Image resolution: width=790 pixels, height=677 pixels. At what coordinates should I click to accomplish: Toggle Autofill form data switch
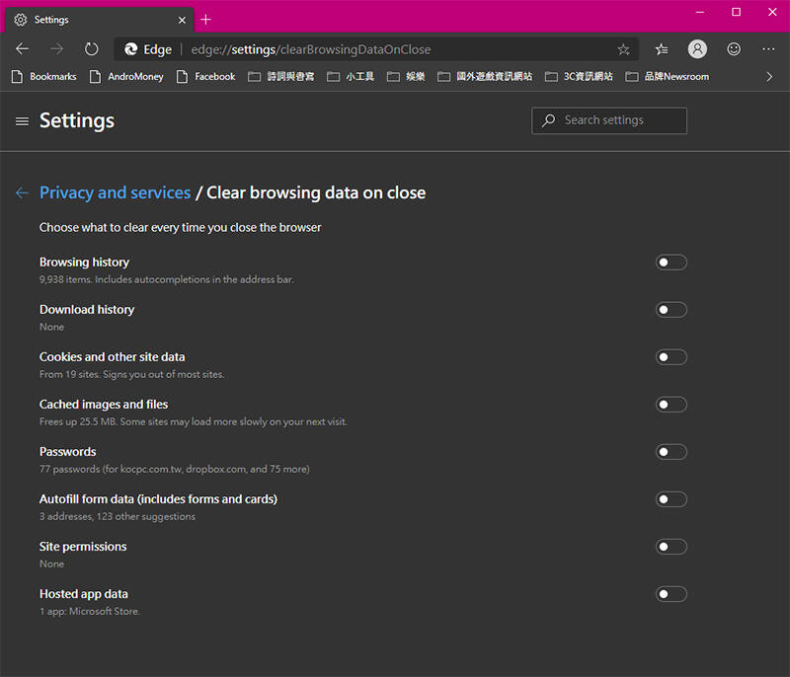click(x=671, y=499)
